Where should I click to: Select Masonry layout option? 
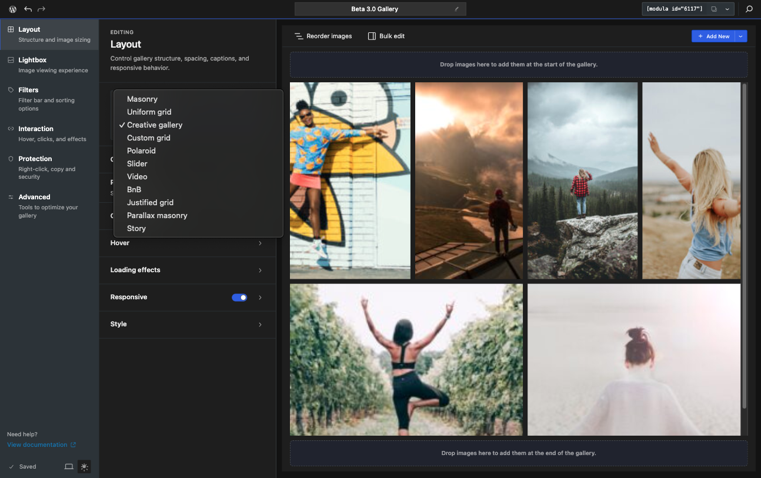[198, 99]
